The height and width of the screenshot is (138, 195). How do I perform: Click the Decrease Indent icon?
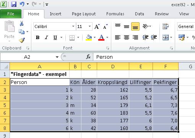tap(145, 38)
